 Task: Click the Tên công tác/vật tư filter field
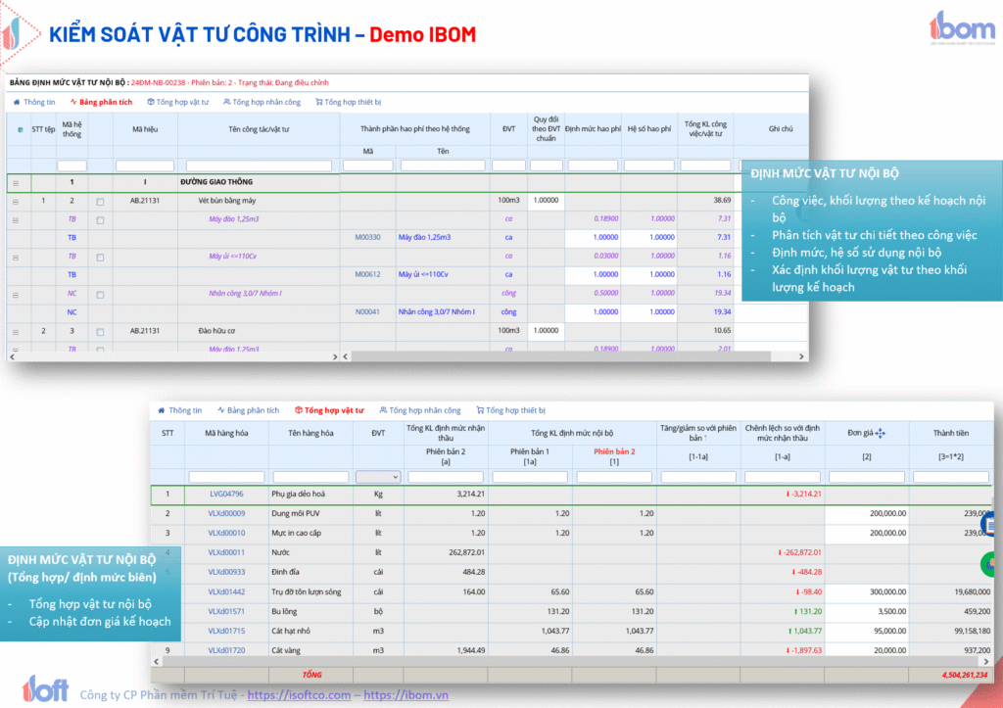click(262, 165)
